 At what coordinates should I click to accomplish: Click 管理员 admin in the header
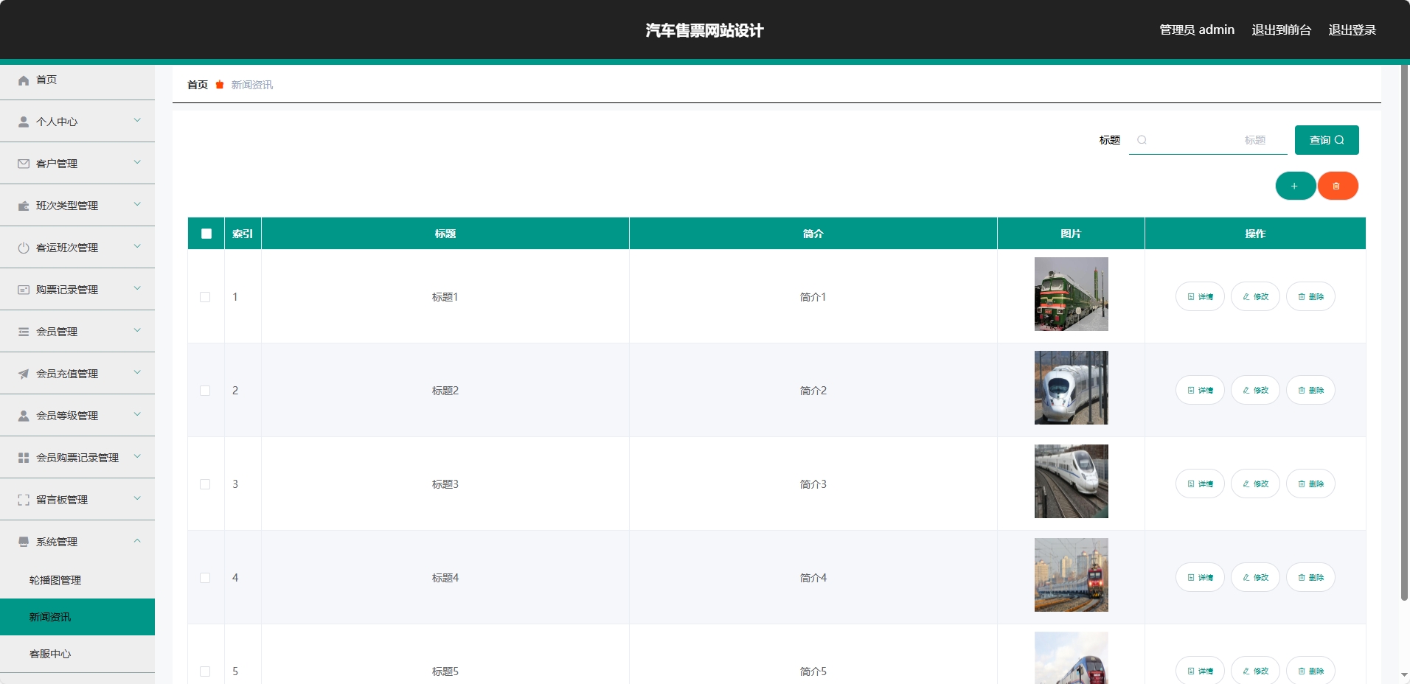[1197, 30]
